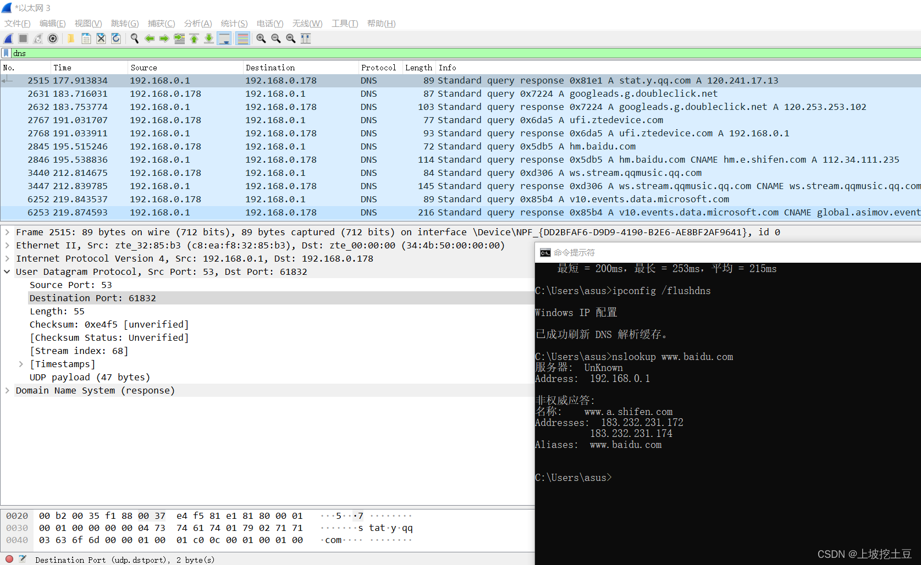Restart the current capture

38,38
